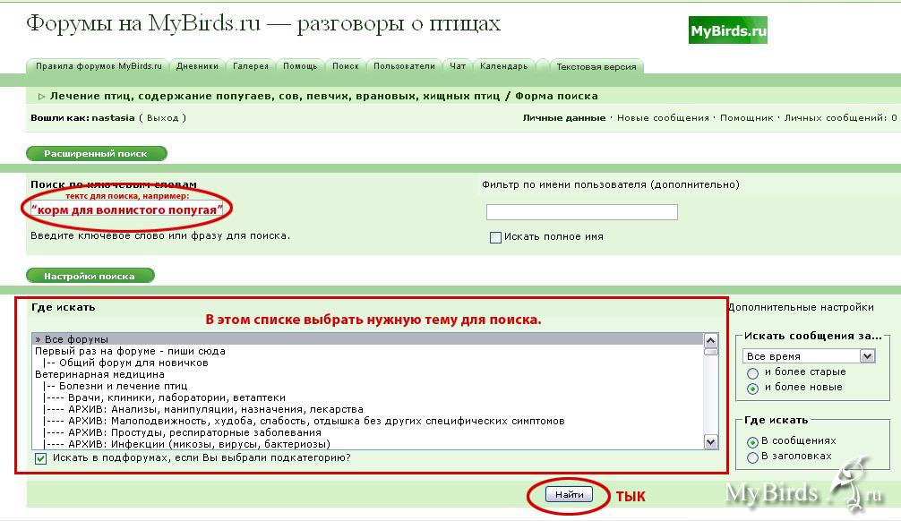Click the forum list scroll down arrow
901x521 pixels.
(711, 441)
